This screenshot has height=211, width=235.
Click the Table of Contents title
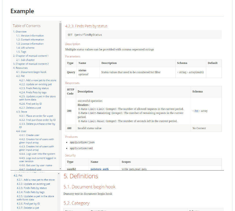point(26,26)
